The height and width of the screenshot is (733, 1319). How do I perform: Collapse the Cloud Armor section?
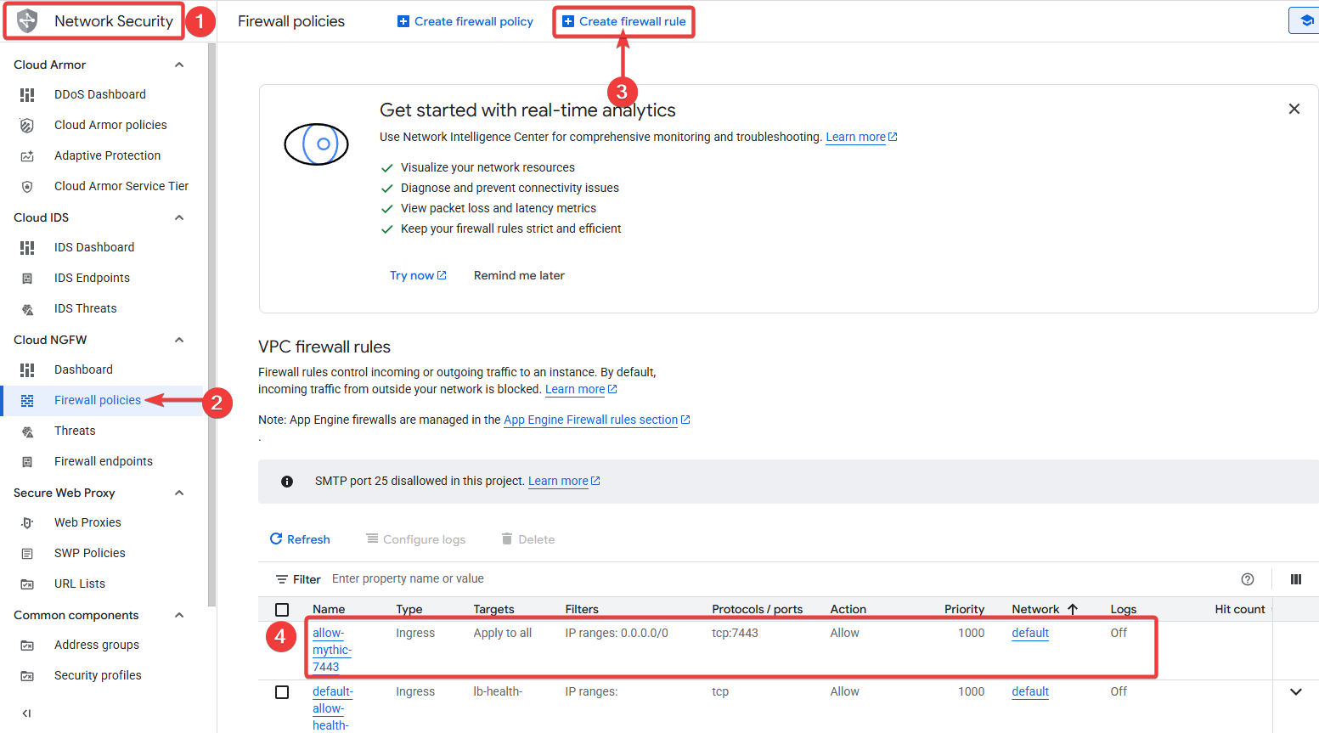179,65
